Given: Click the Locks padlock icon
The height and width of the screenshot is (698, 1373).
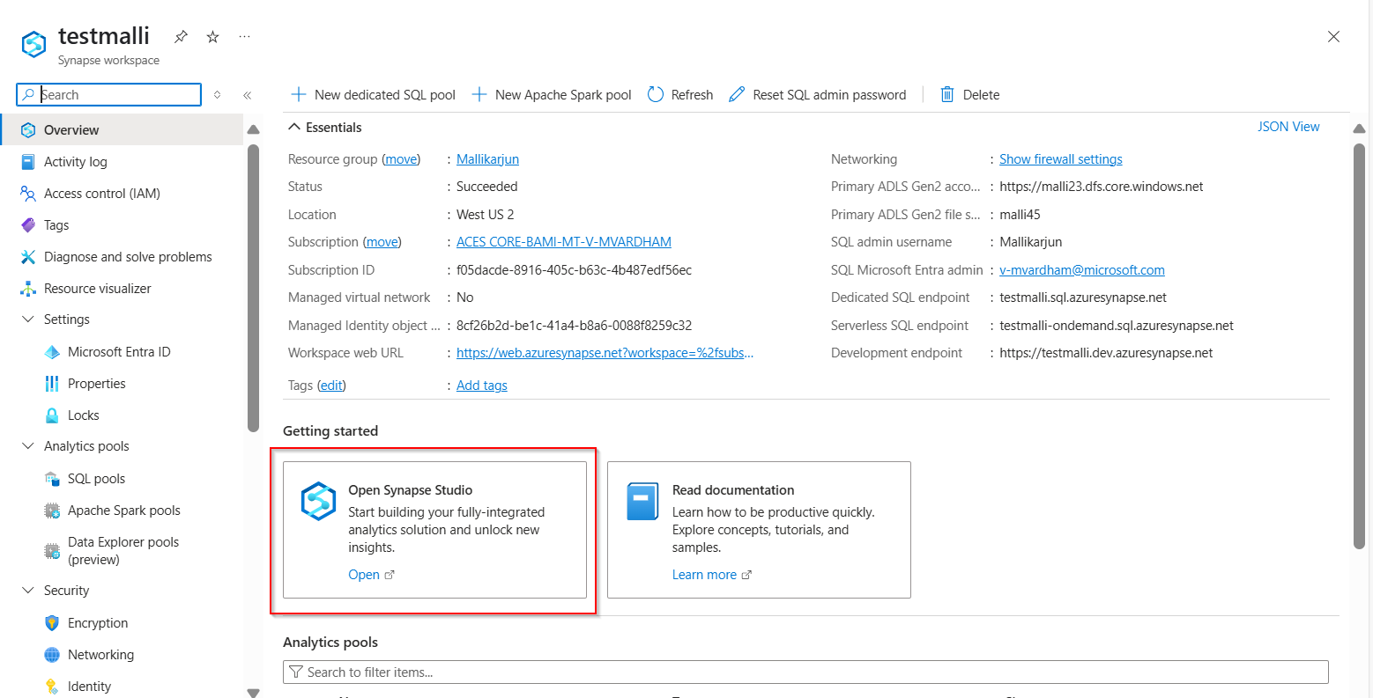Looking at the screenshot, I should click(52, 415).
